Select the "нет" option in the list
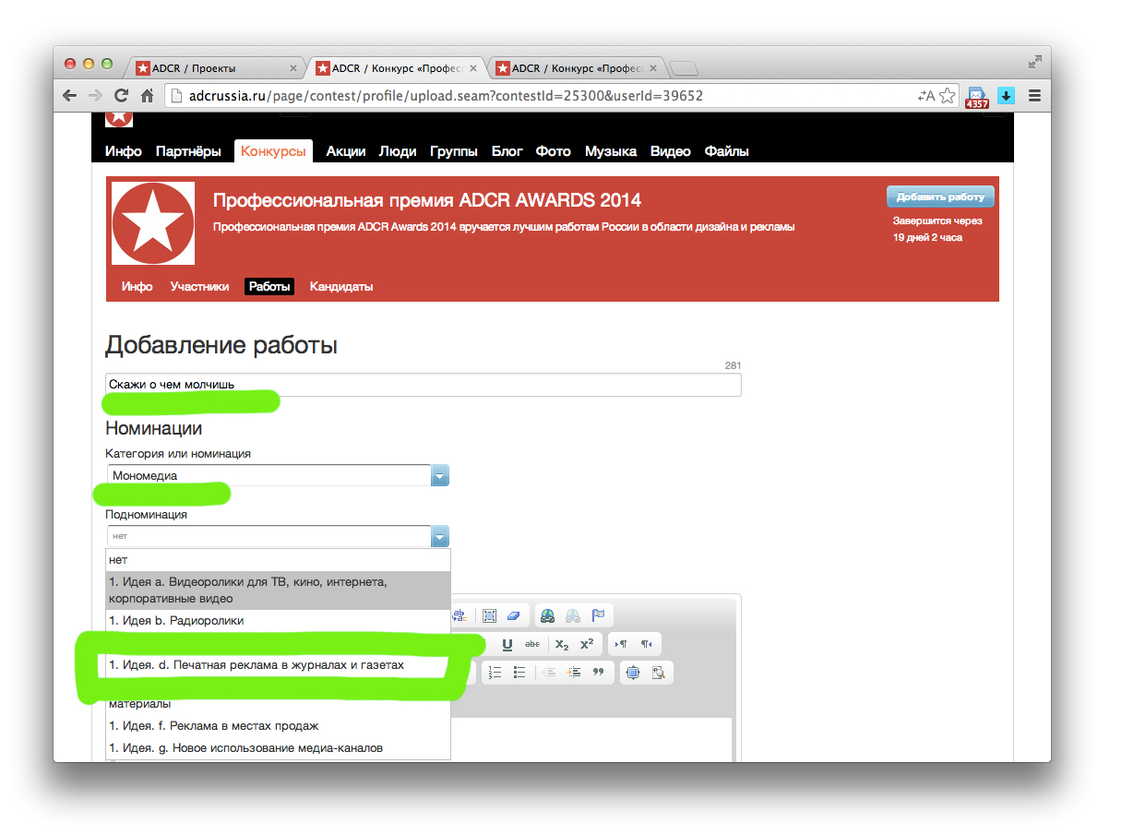 (x=278, y=560)
